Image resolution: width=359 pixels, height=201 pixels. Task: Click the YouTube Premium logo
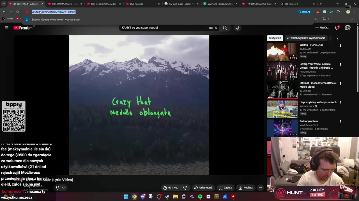[23, 28]
